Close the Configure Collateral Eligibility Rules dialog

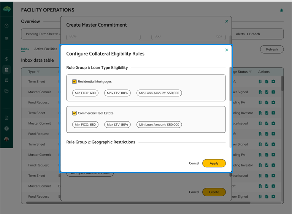(x=227, y=50)
